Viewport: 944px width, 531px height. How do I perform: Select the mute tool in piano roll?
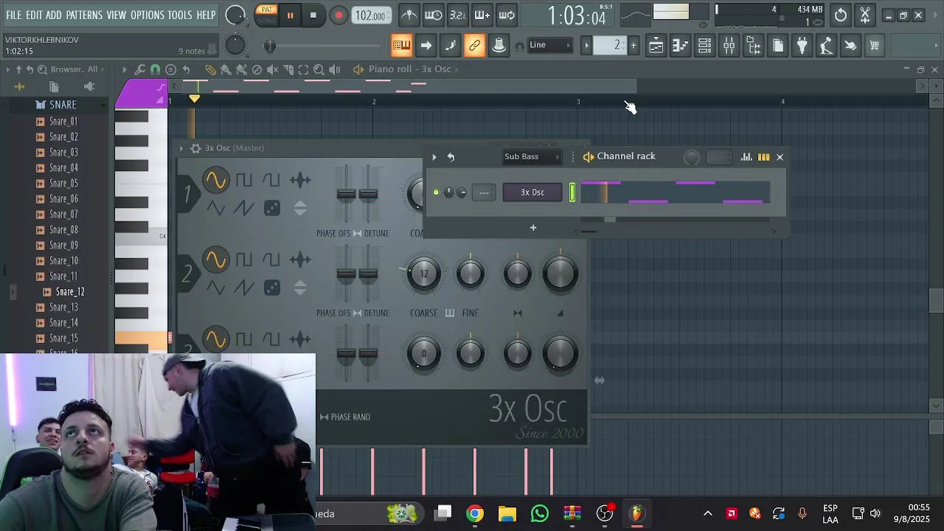pyautogui.click(x=272, y=69)
